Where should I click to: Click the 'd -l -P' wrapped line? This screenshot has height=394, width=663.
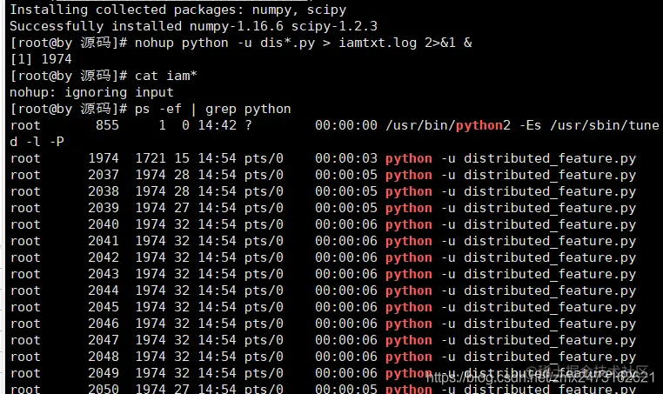[x=37, y=142]
